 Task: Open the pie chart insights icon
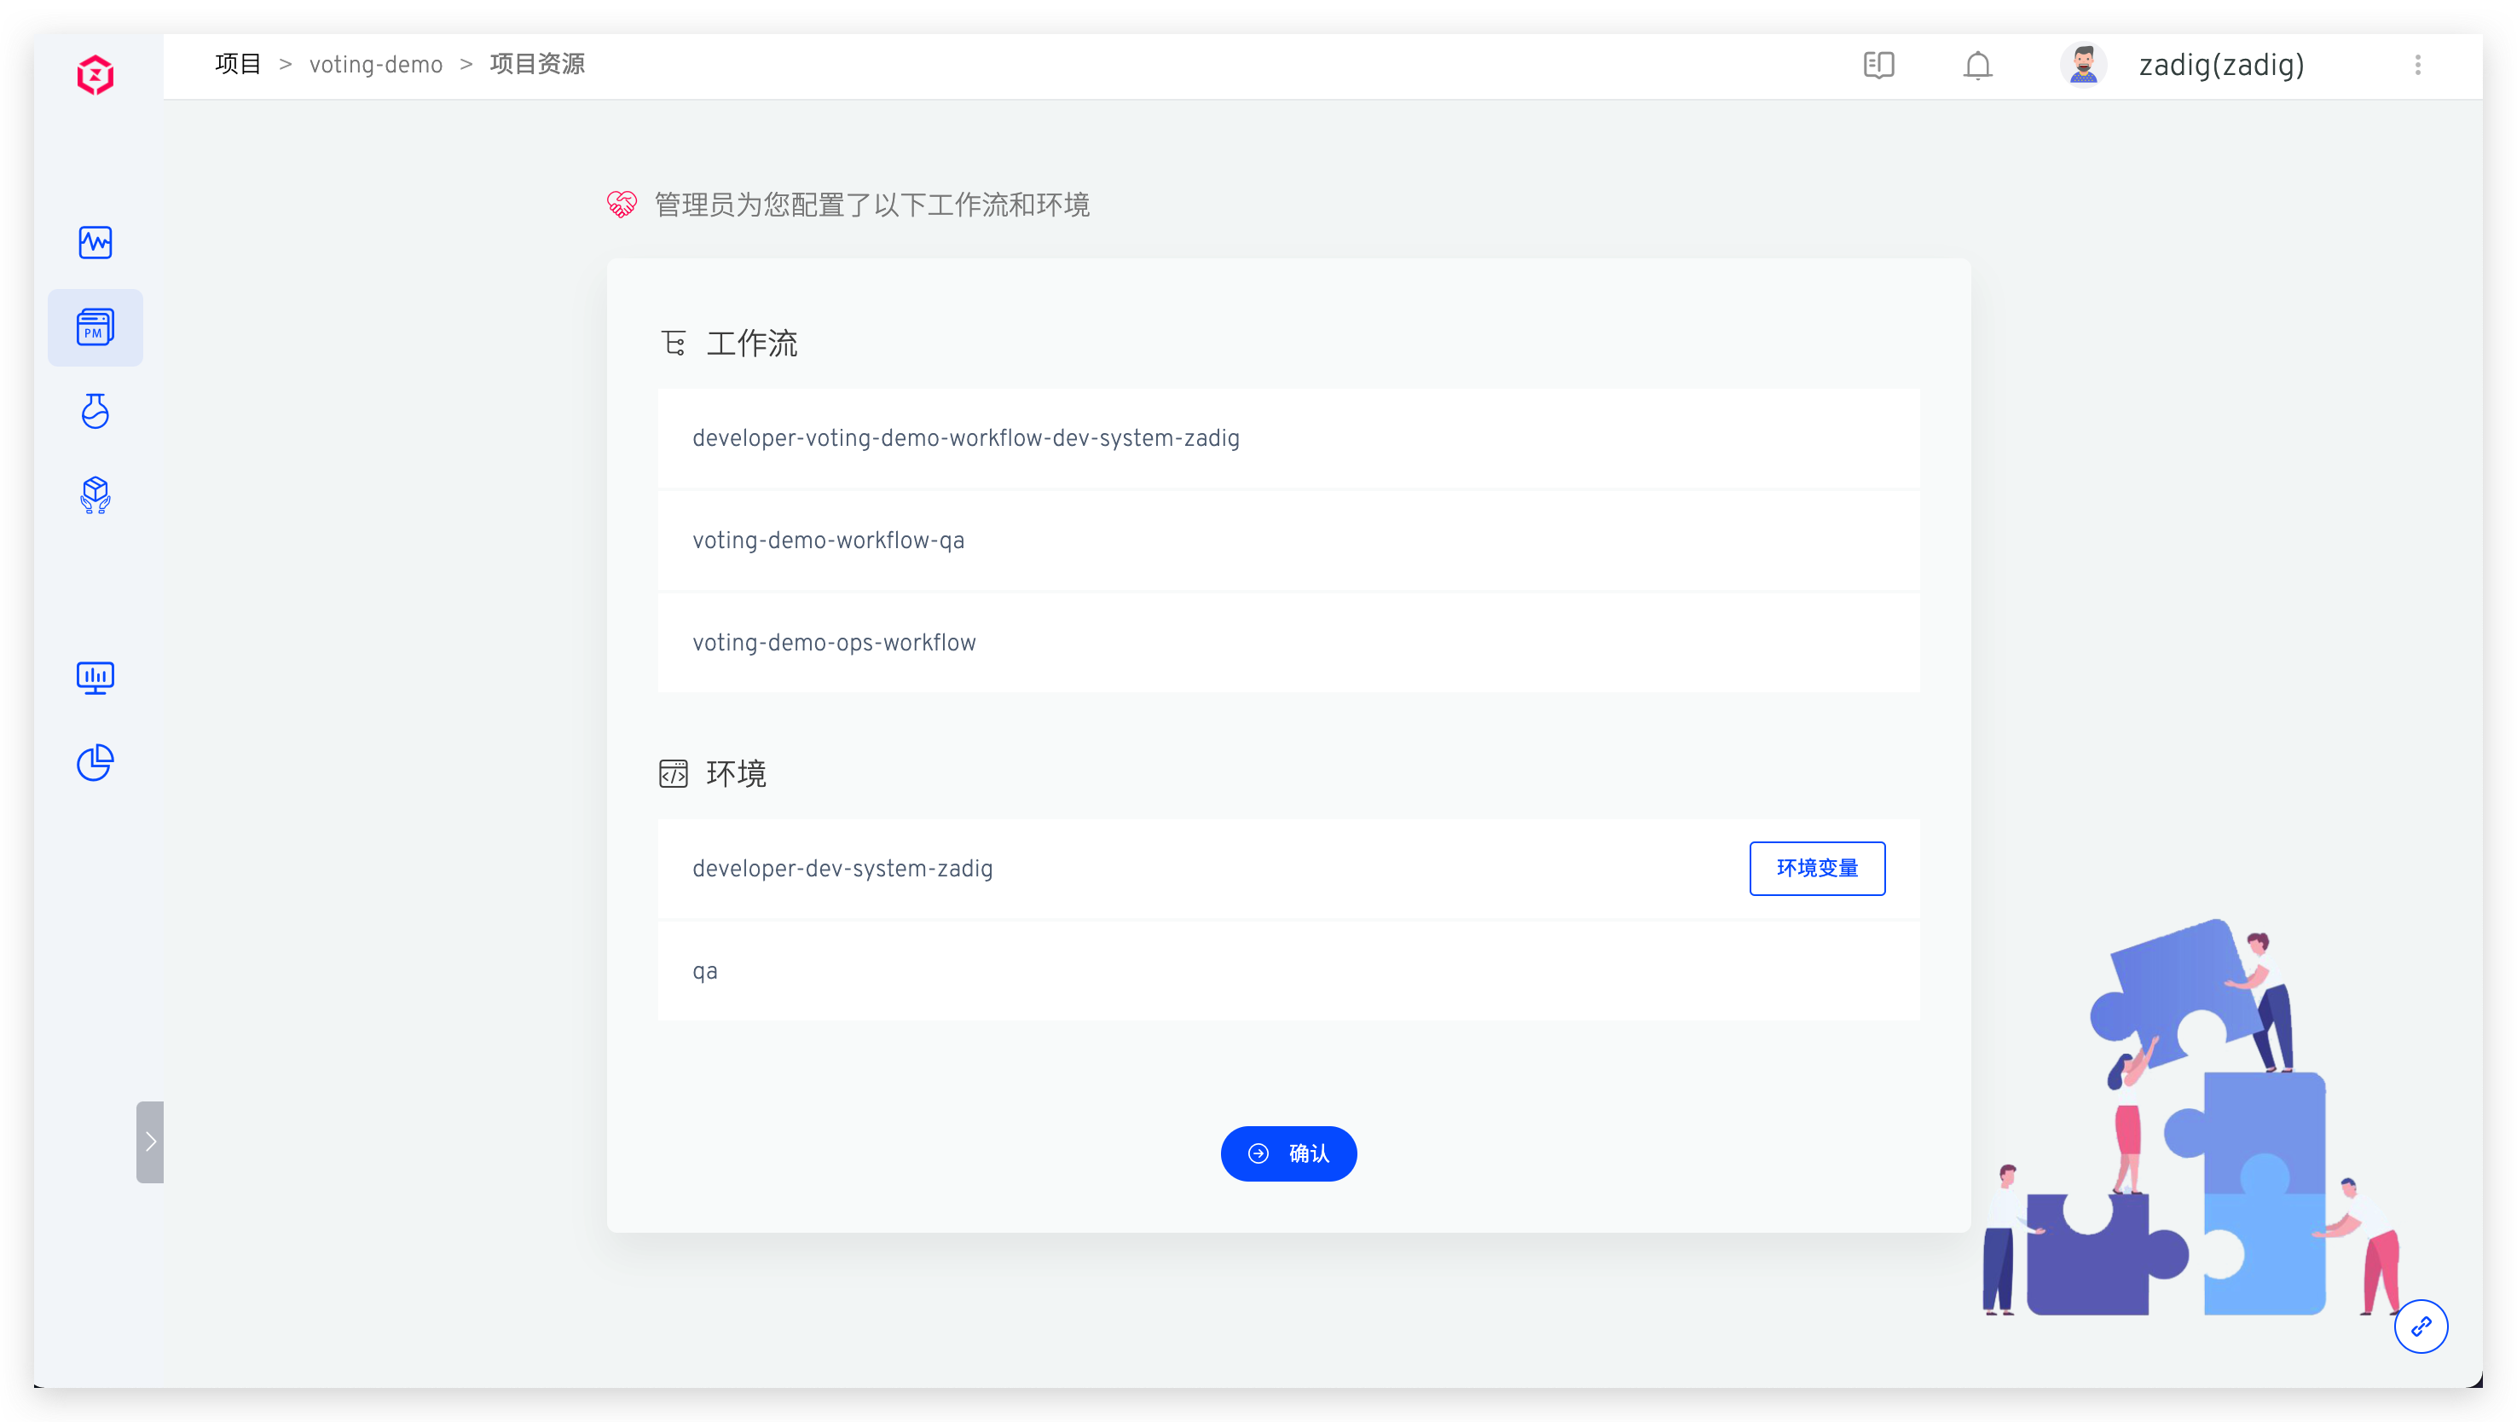click(x=95, y=762)
